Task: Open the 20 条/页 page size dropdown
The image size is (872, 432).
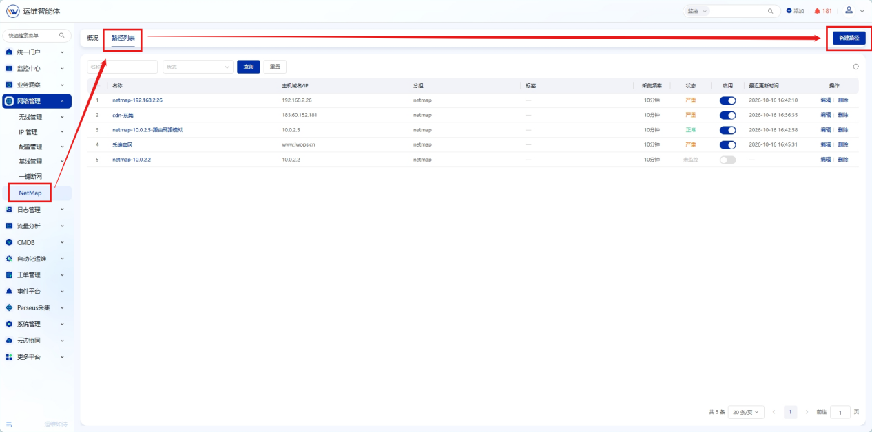Action: (747, 412)
